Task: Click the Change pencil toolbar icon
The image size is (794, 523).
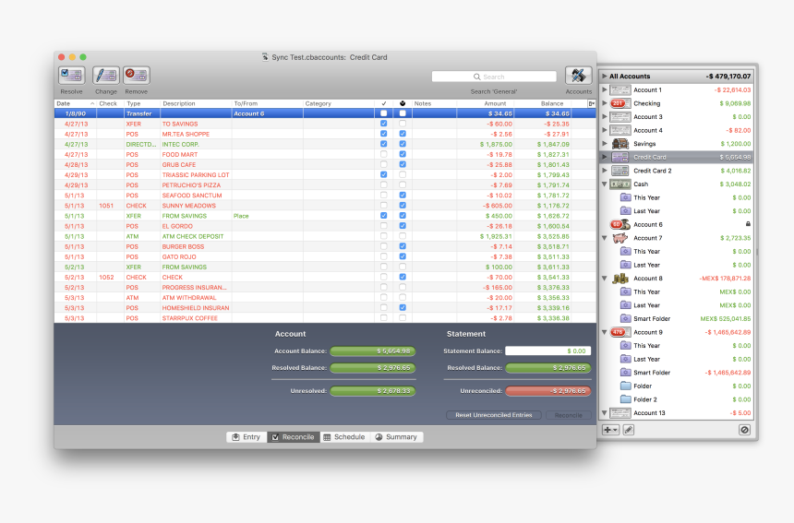Action: coord(106,76)
